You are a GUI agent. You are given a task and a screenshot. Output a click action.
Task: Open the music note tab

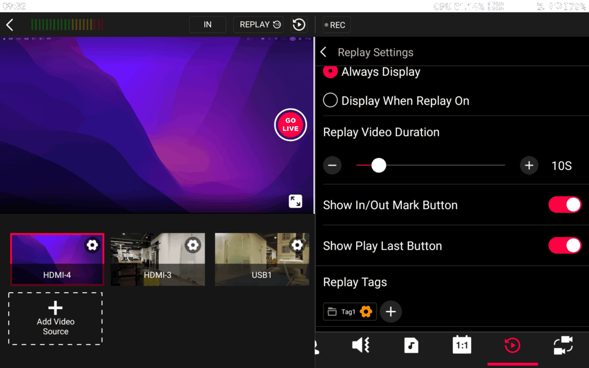tap(411, 345)
